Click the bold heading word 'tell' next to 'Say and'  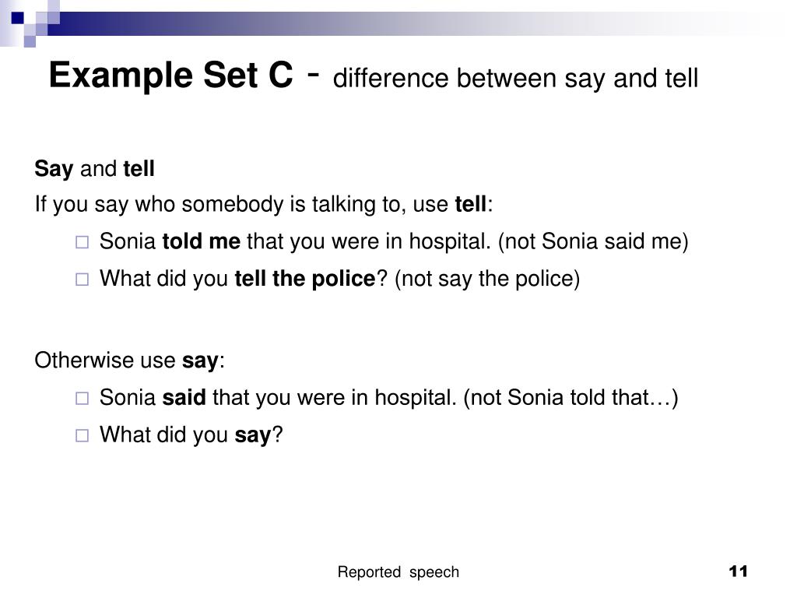coord(139,168)
